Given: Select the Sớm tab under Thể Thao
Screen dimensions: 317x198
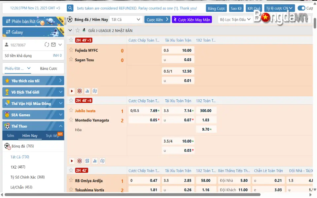Looking at the screenshot, I should (11, 136).
